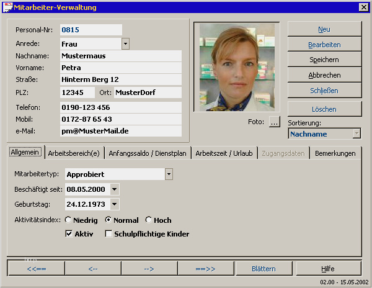The image size is (372, 288).
Task: Jump to first record with <<== button
Action: click(x=37, y=269)
